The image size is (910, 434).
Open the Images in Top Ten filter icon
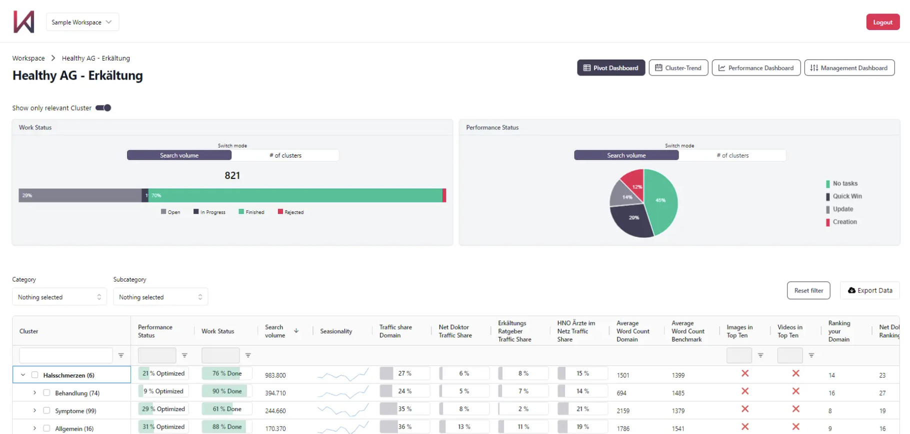pyautogui.click(x=760, y=355)
